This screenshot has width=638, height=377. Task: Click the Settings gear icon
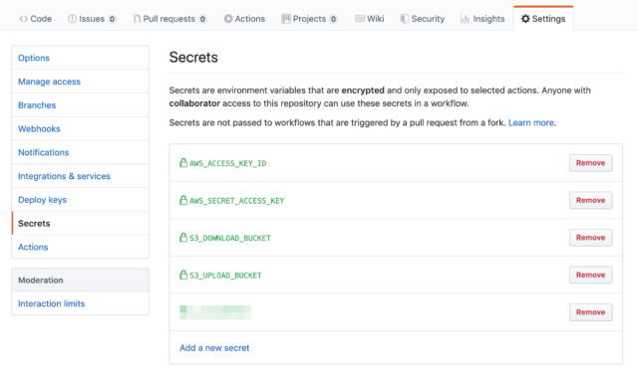click(x=525, y=19)
